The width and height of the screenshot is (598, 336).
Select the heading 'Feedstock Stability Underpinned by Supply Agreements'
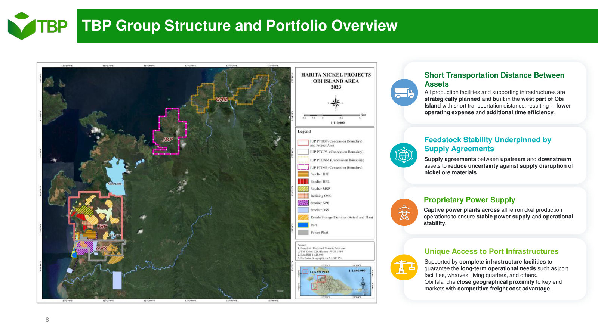487,144
